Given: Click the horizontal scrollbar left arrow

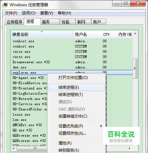Looking at the screenshot, I should tap(13, 148).
